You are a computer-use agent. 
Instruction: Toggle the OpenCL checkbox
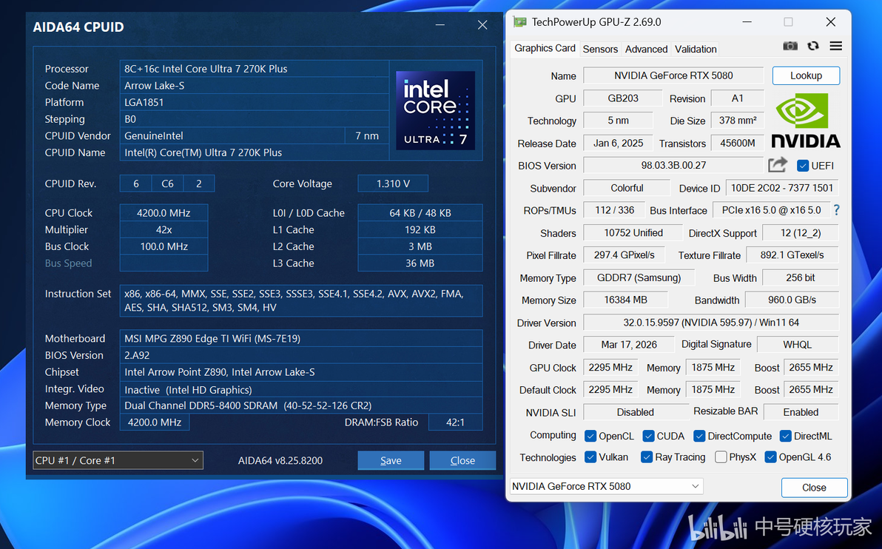(590, 436)
